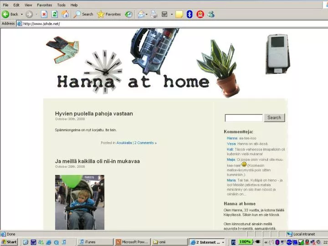Screen dimensions: 328x246
Task: Switch to the Microsoft PowerPoint taskbar button
Action: click(132, 242)
